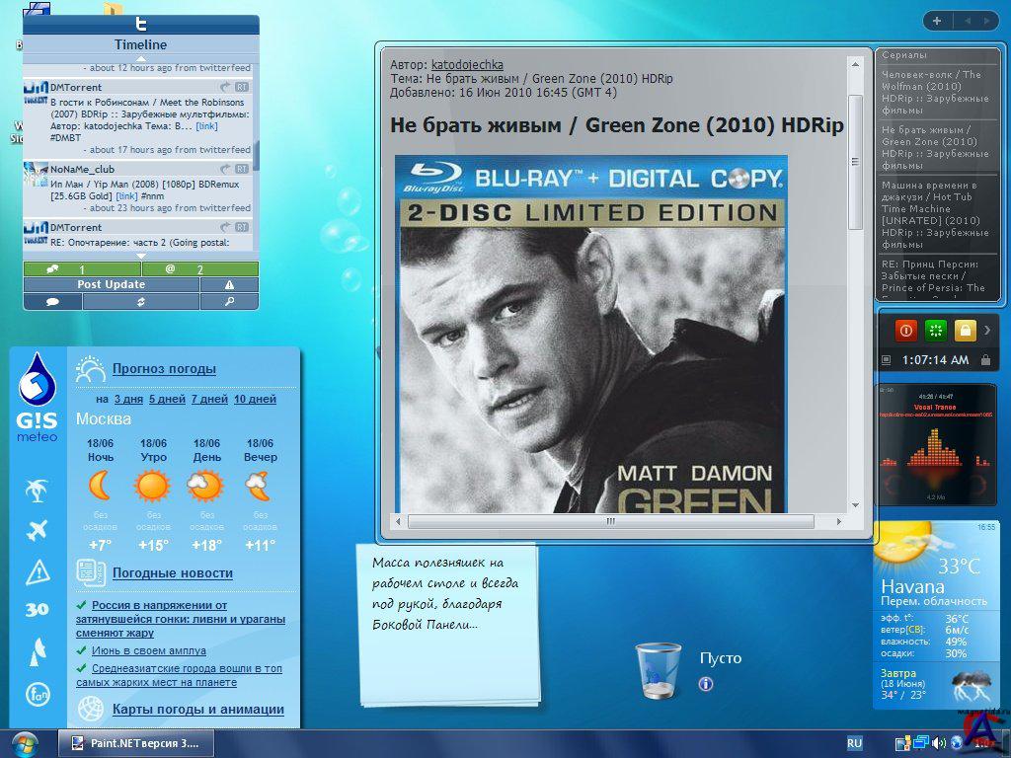
Task: Click the RU language indicator in taskbar
Action: coord(855,743)
